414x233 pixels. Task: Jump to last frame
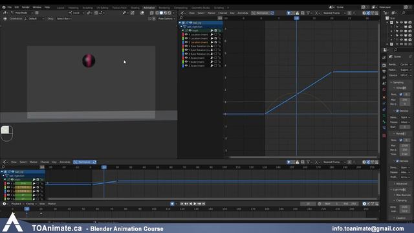[x=204, y=204]
